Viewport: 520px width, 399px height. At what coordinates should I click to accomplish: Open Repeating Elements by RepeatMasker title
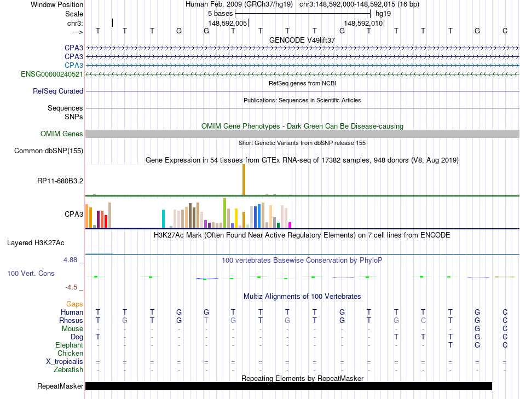[x=302, y=378]
